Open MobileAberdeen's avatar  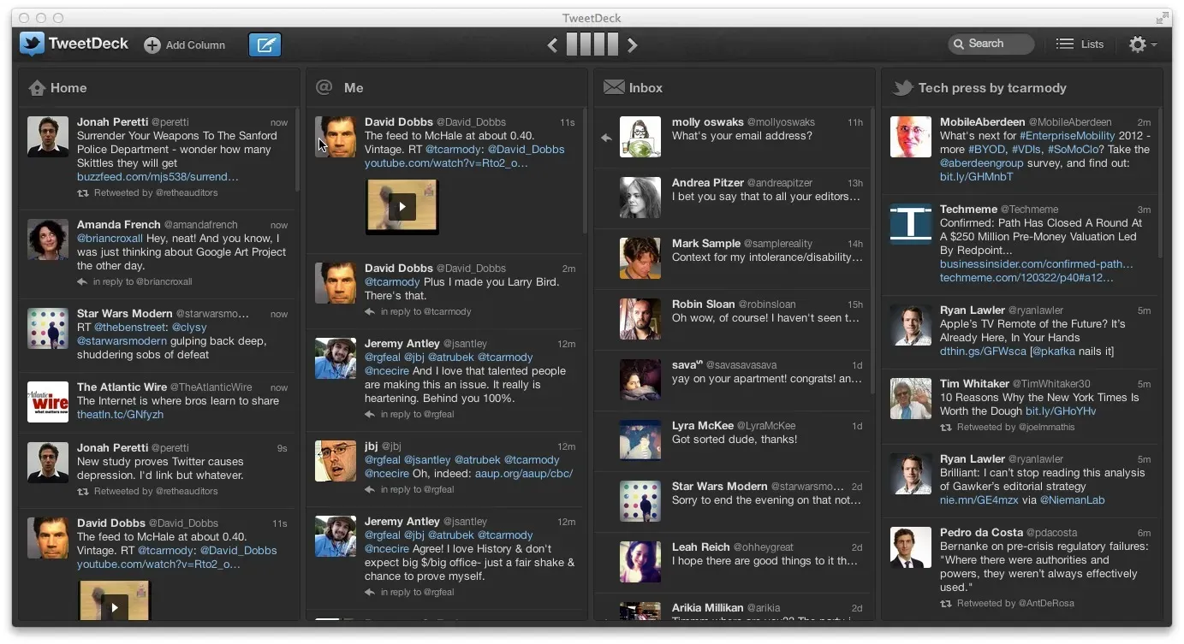pos(911,137)
